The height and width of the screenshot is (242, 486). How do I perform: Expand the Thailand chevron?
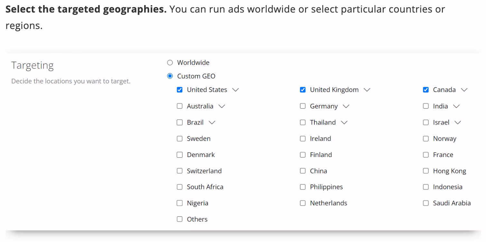click(x=344, y=122)
